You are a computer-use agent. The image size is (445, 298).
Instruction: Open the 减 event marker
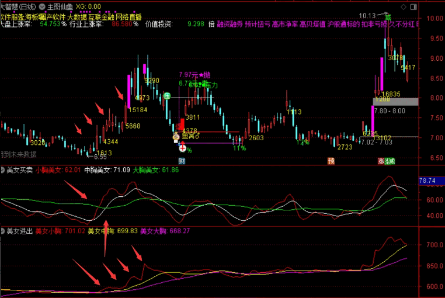(391, 161)
